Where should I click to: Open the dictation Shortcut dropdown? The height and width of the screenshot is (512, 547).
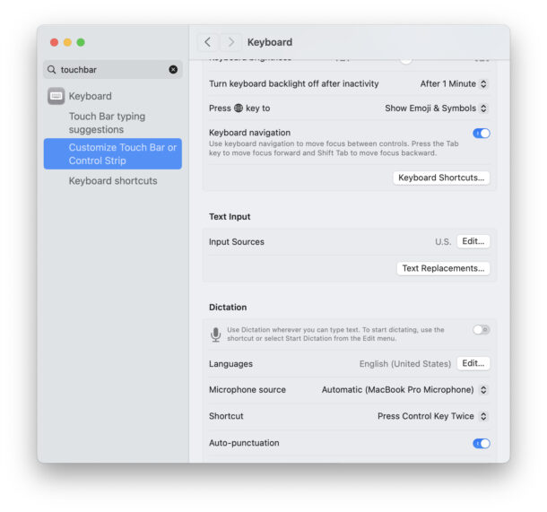pos(432,416)
